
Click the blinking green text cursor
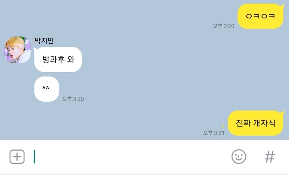click(34, 157)
